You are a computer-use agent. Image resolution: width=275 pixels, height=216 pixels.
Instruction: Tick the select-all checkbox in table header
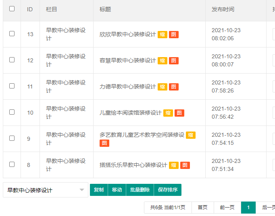point(12,9)
